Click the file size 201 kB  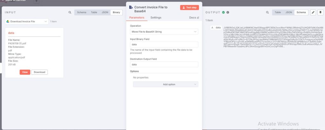(12, 64)
